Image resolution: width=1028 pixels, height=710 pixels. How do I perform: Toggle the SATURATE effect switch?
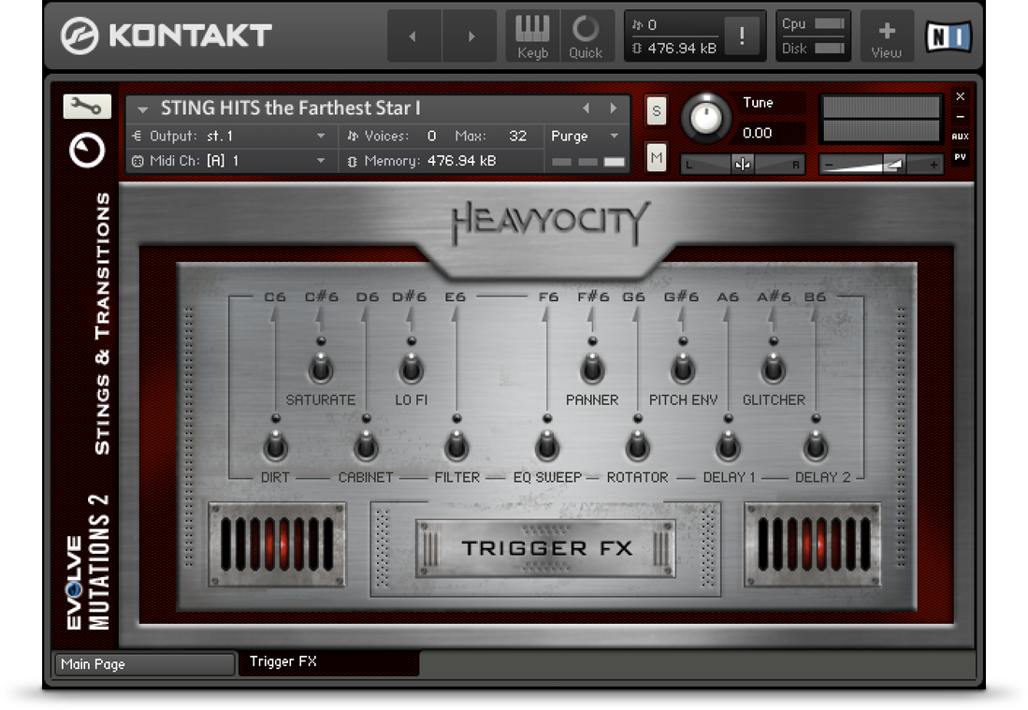[321, 369]
